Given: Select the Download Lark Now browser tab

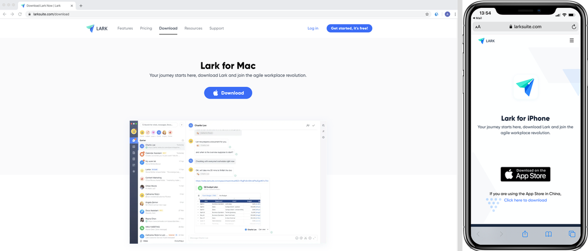Looking at the screenshot, I should (x=47, y=5).
